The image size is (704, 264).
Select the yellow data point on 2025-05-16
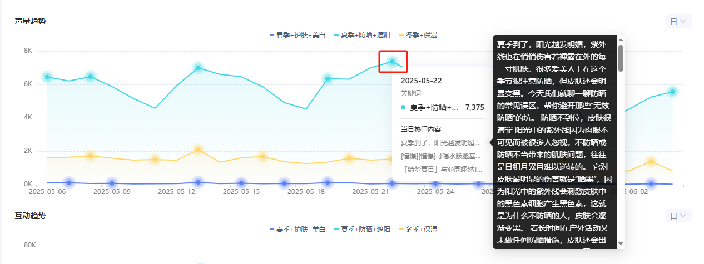coord(262,156)
